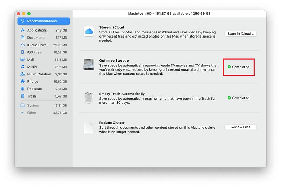Click the iCloud Drive cloud icon
The image size is (281, 187).
[x=22, y=45]
